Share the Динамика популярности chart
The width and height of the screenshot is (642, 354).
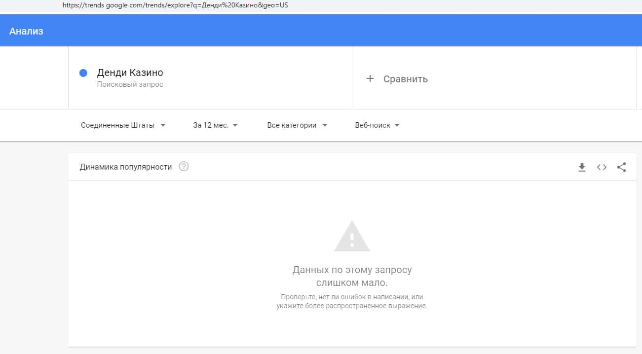tap(622, 167)
